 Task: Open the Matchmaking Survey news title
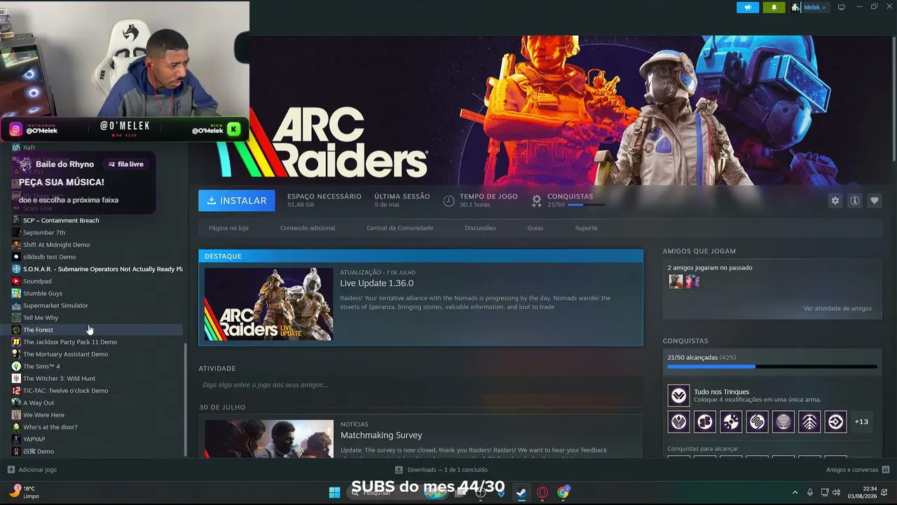381,436
